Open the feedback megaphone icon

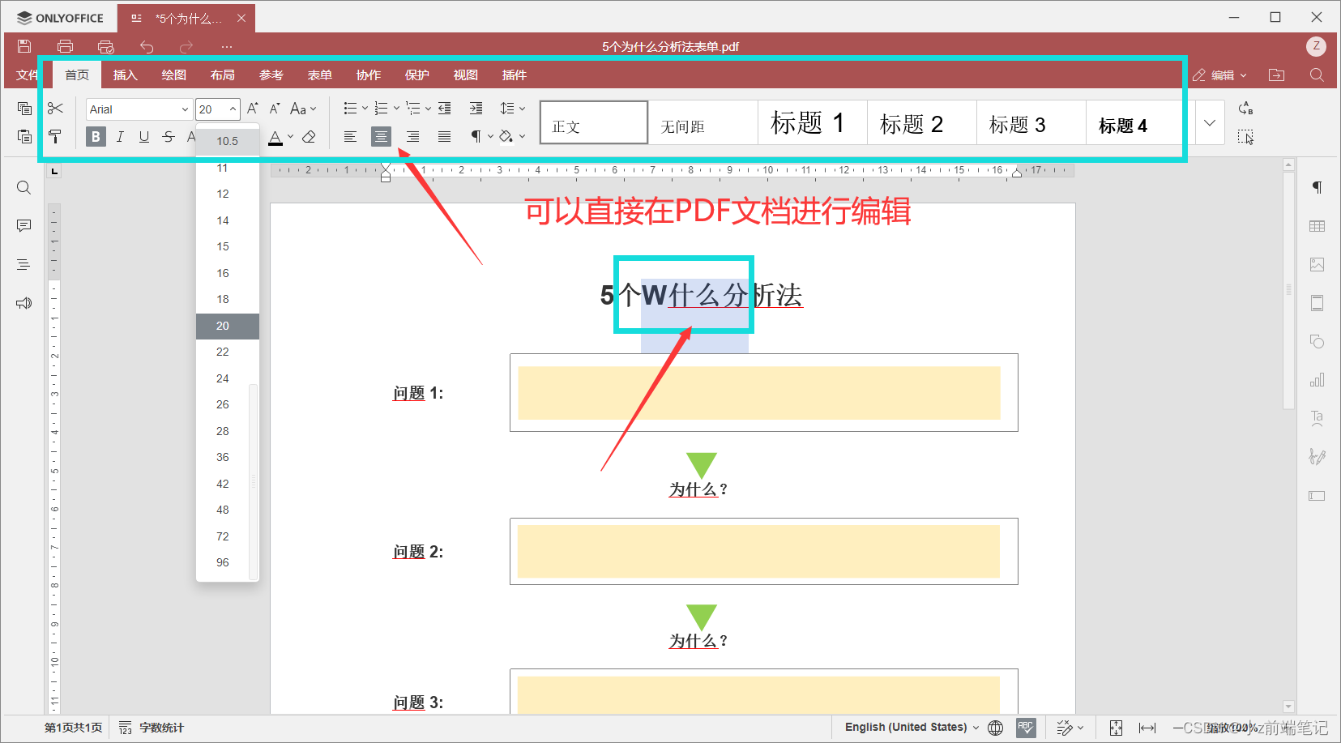(24, 303)
